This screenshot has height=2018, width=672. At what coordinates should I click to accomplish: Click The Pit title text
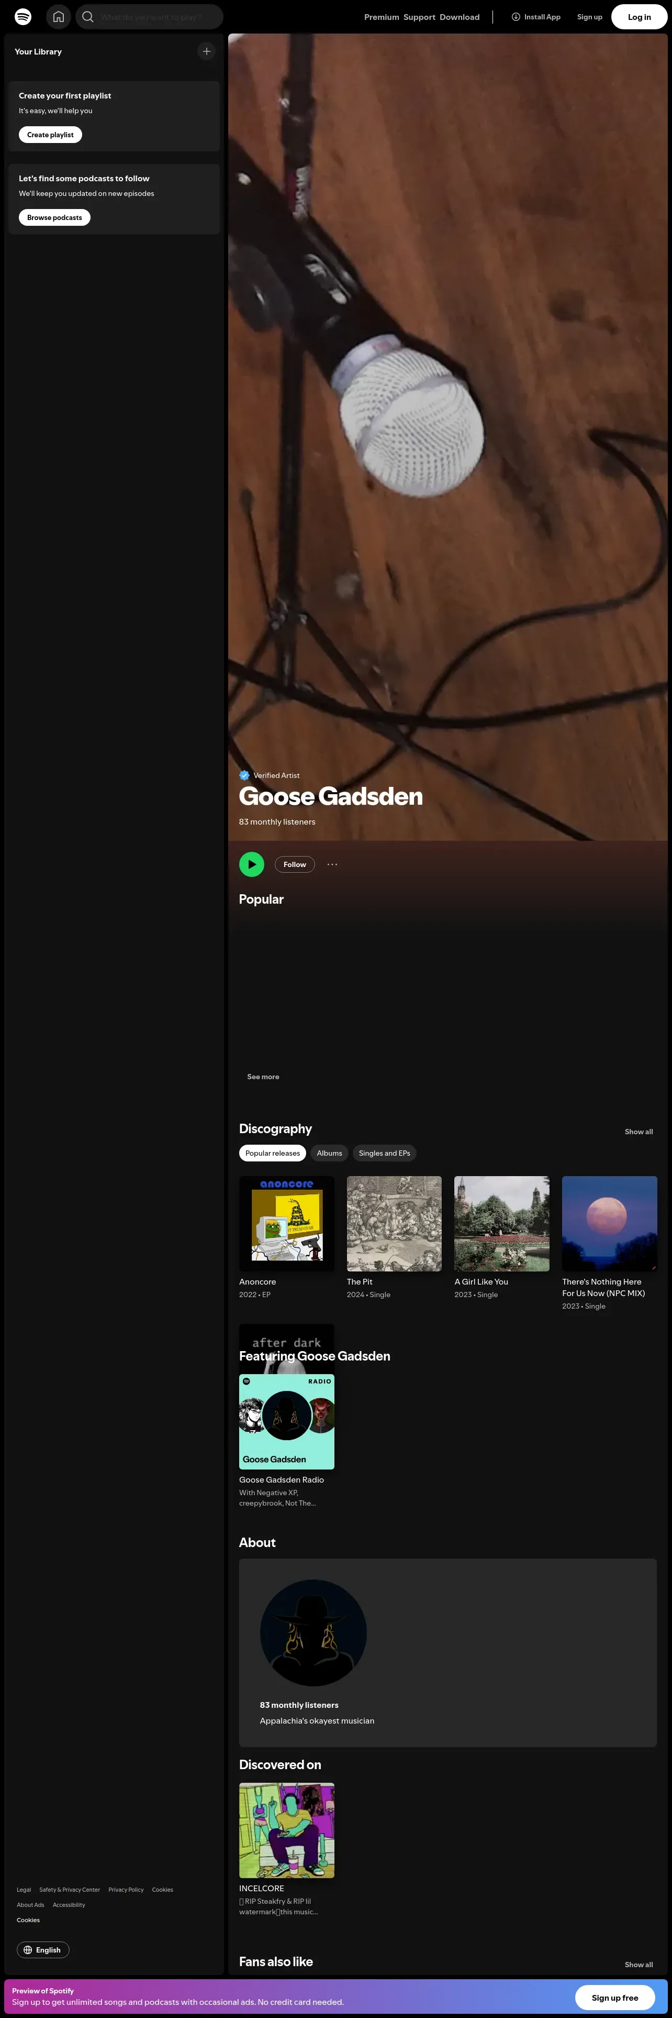click(x=359, y=1281)
